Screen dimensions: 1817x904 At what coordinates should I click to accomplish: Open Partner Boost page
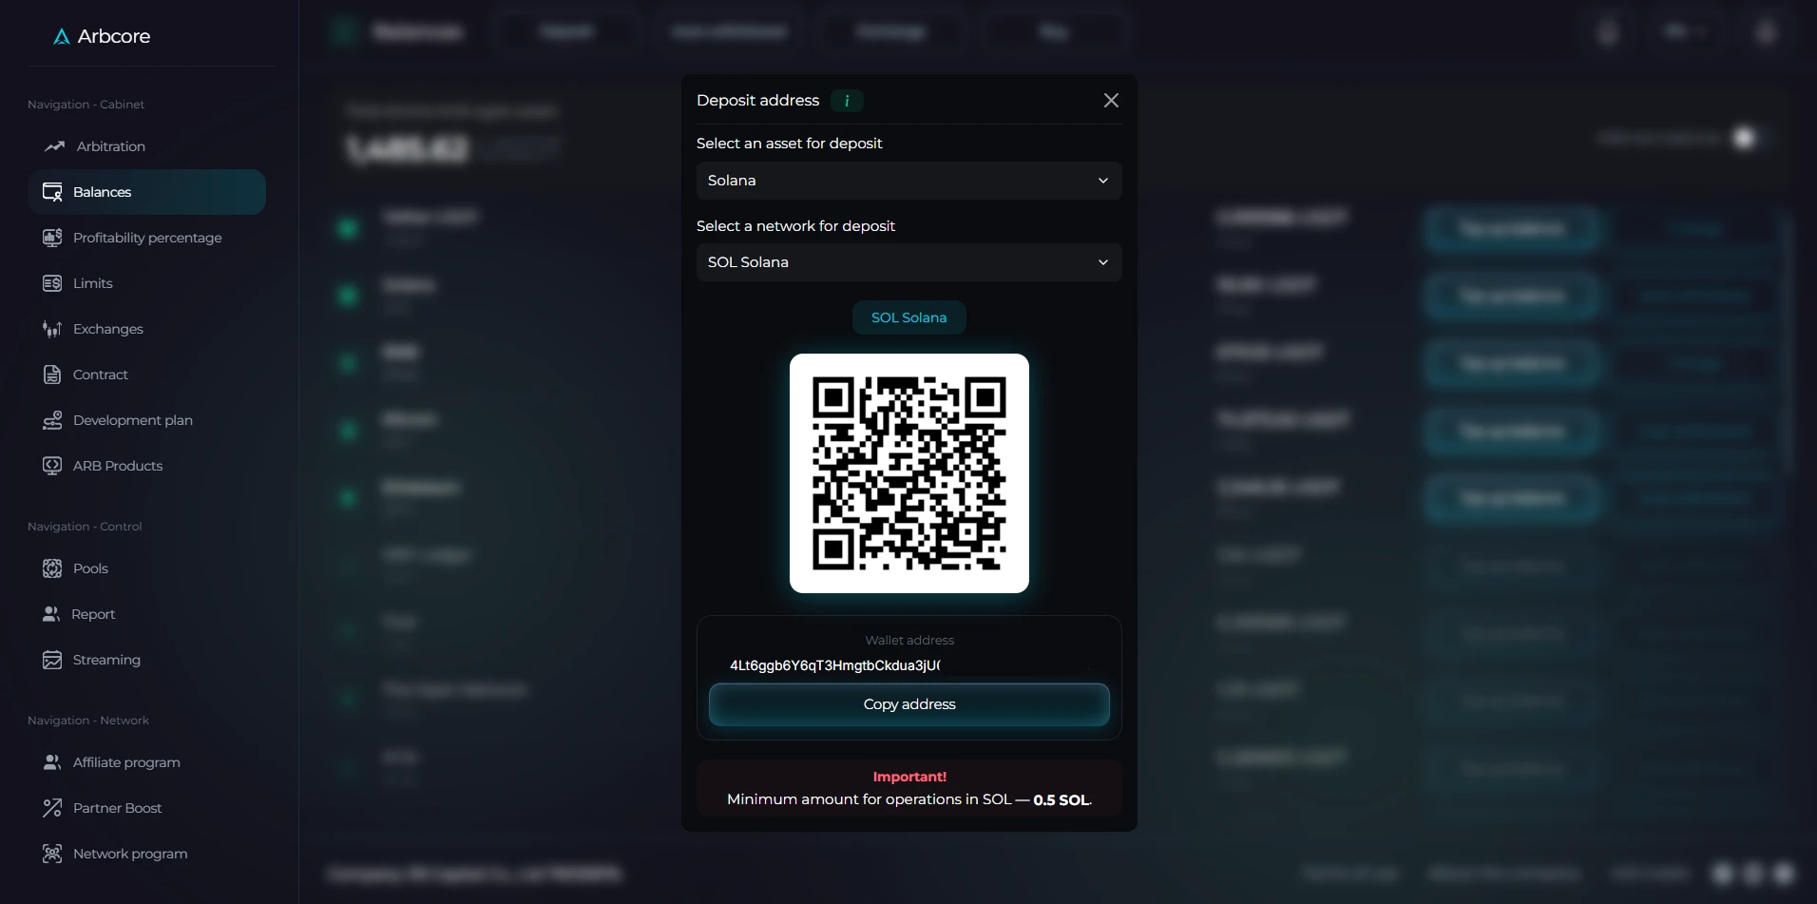(x=118, y=808)
